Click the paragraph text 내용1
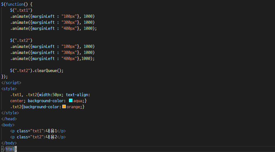 point(52,131)
